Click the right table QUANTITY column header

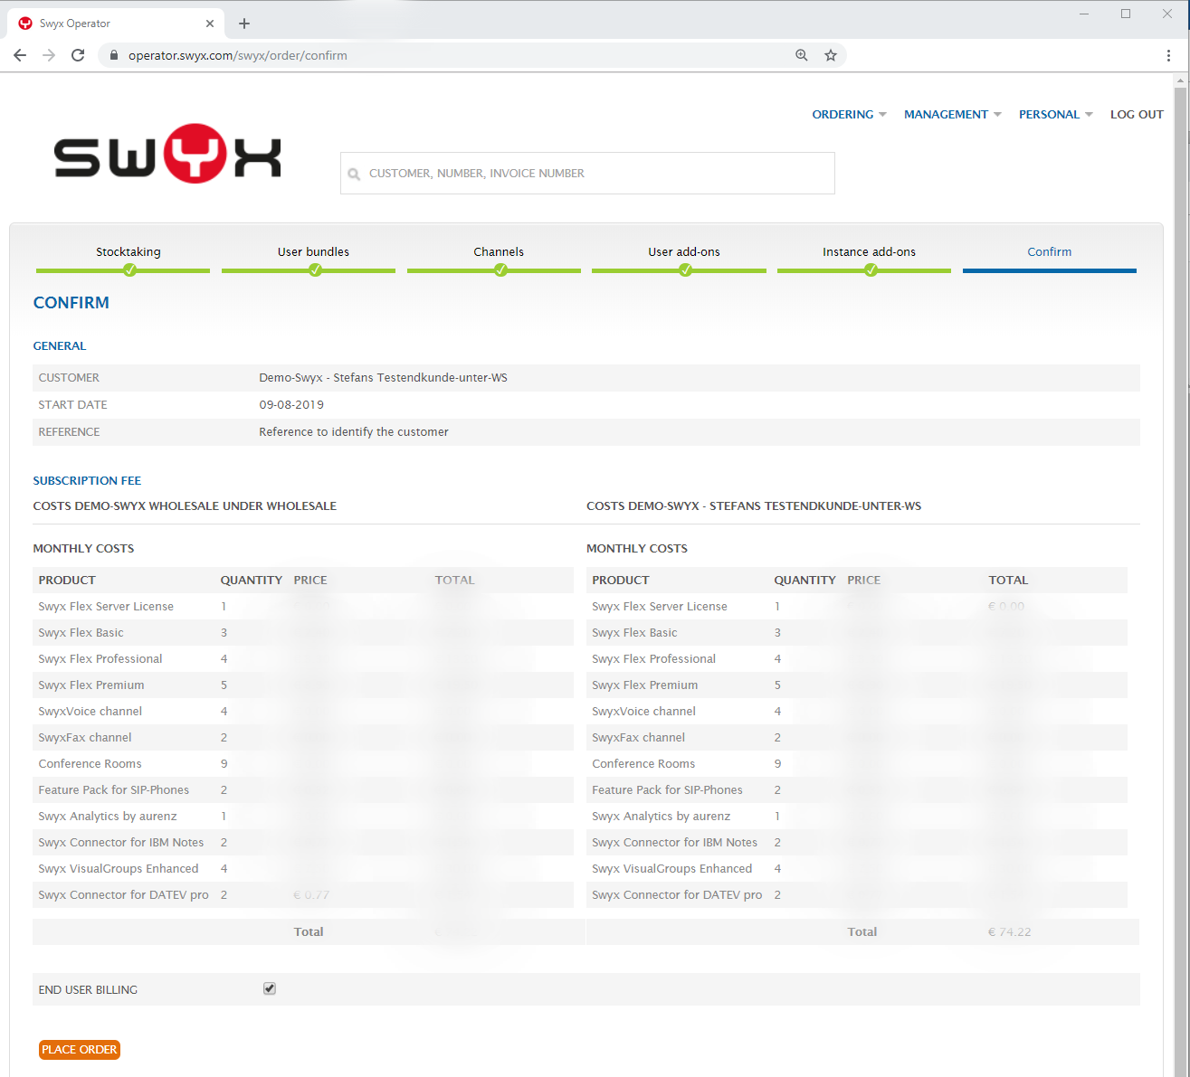tap(804, 581)
